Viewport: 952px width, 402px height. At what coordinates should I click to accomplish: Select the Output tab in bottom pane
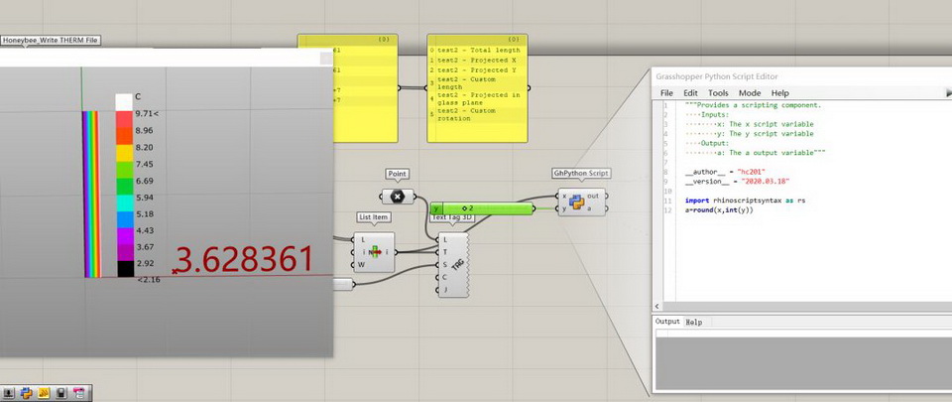(x=667, y=322)
